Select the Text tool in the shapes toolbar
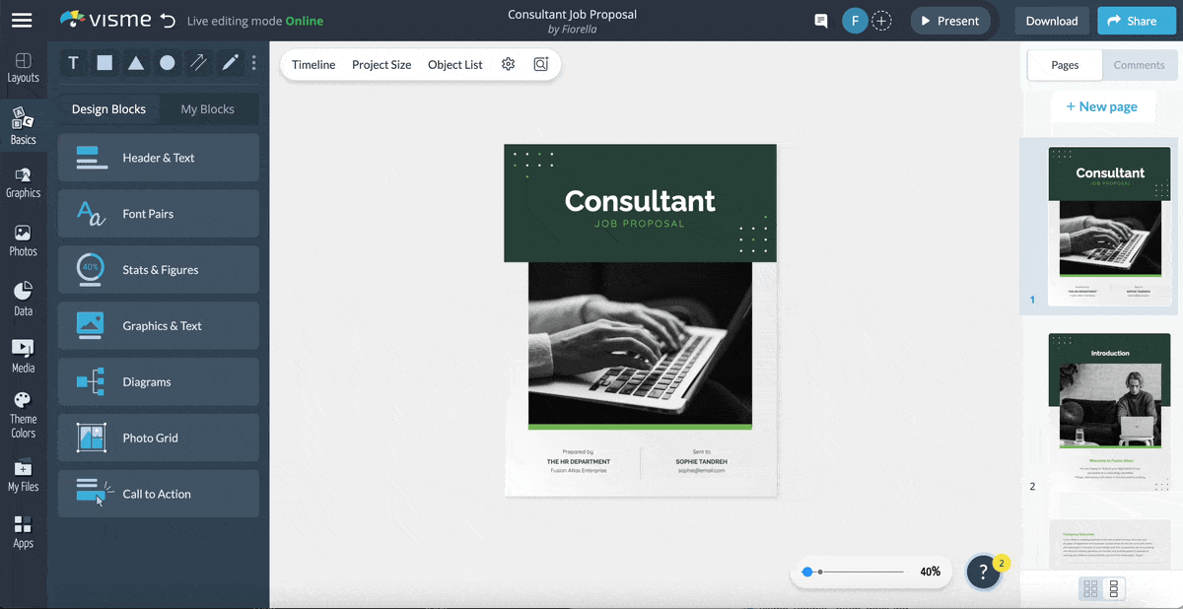 pos(73,62)
